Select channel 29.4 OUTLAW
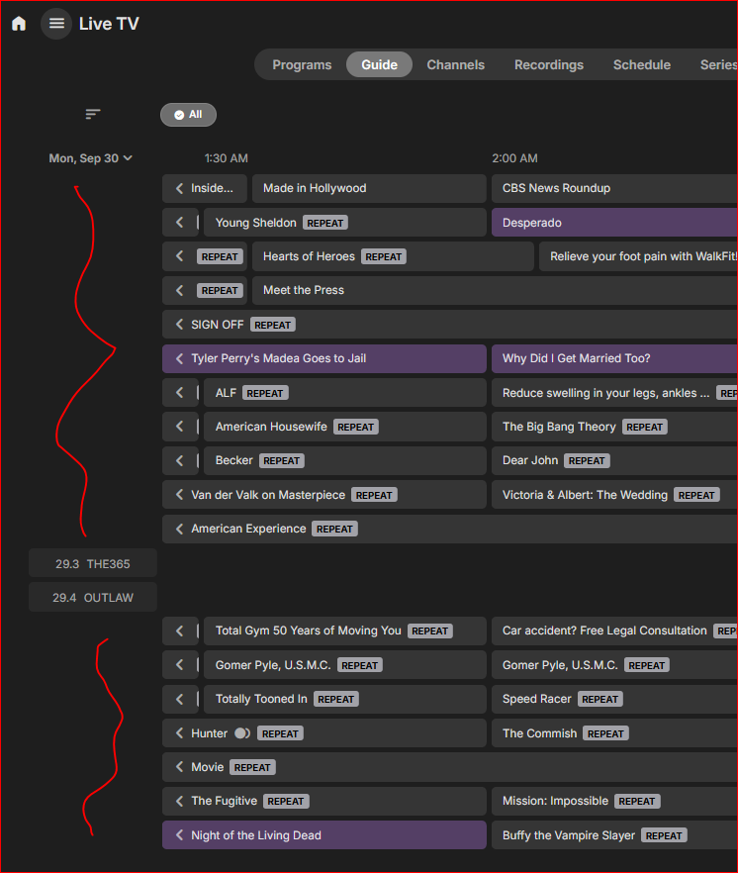 click(93, 598)
